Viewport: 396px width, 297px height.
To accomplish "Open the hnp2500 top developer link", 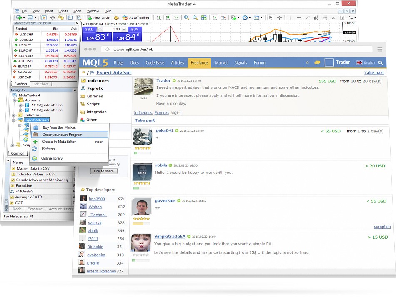I will coord(96,199).
